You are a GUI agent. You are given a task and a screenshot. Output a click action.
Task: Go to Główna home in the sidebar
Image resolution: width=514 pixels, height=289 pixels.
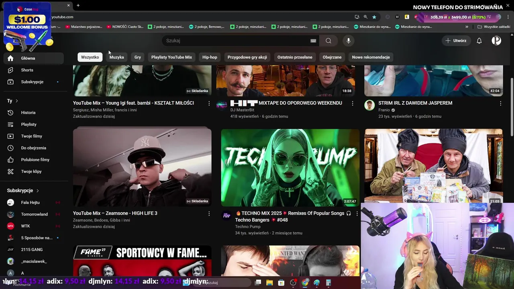(x=34, y=58)
